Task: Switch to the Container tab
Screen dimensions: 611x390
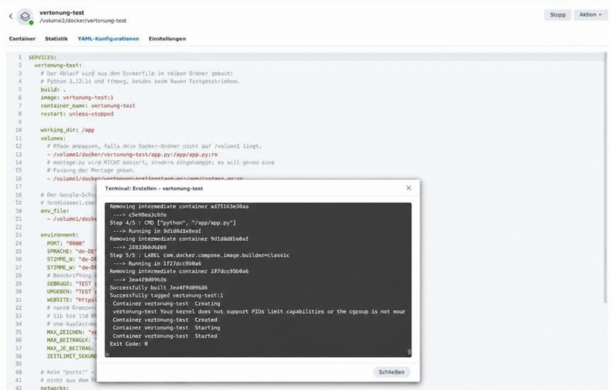Action: (x=22, y=39)
